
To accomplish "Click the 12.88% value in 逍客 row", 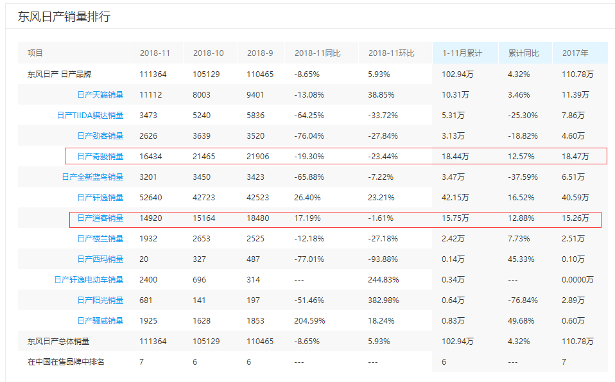I will [x=521, y=218].
